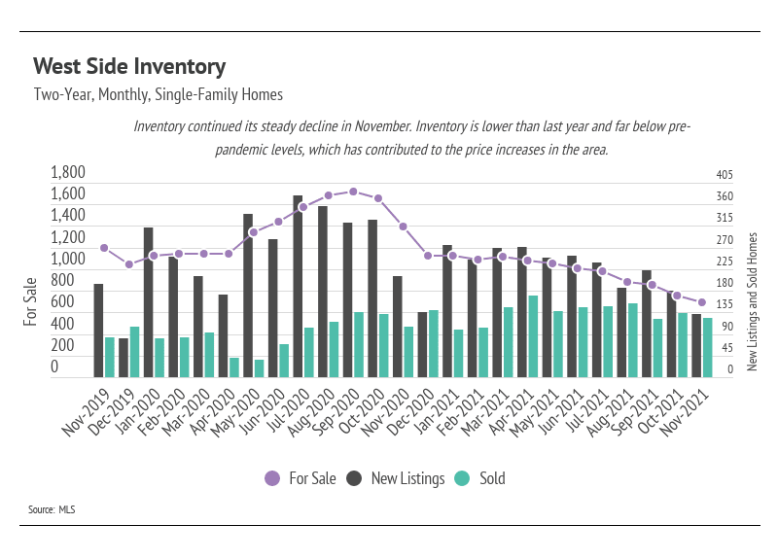Click the Dec-2019 dark New Listings bar
The image size is (778, 559).
pyautogui.click(x=124, y=358)
